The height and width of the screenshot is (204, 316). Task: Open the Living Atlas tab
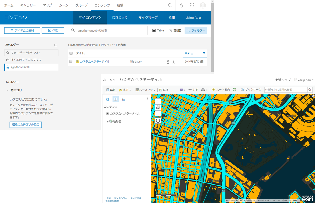pyautogui.click(x=193, y=17)
